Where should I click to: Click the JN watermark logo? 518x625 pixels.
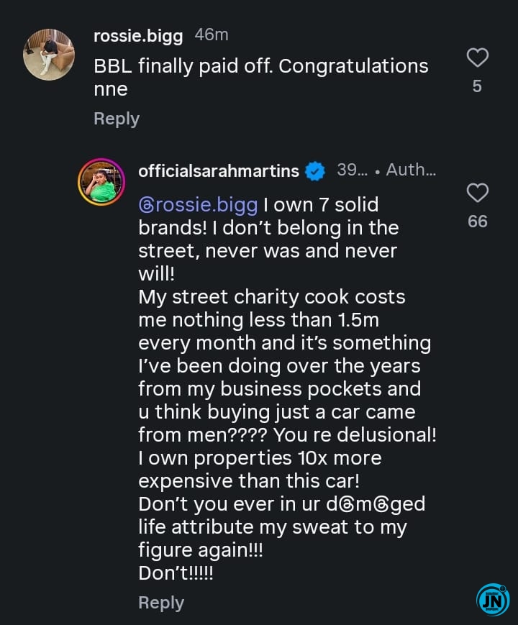[493, 600]
